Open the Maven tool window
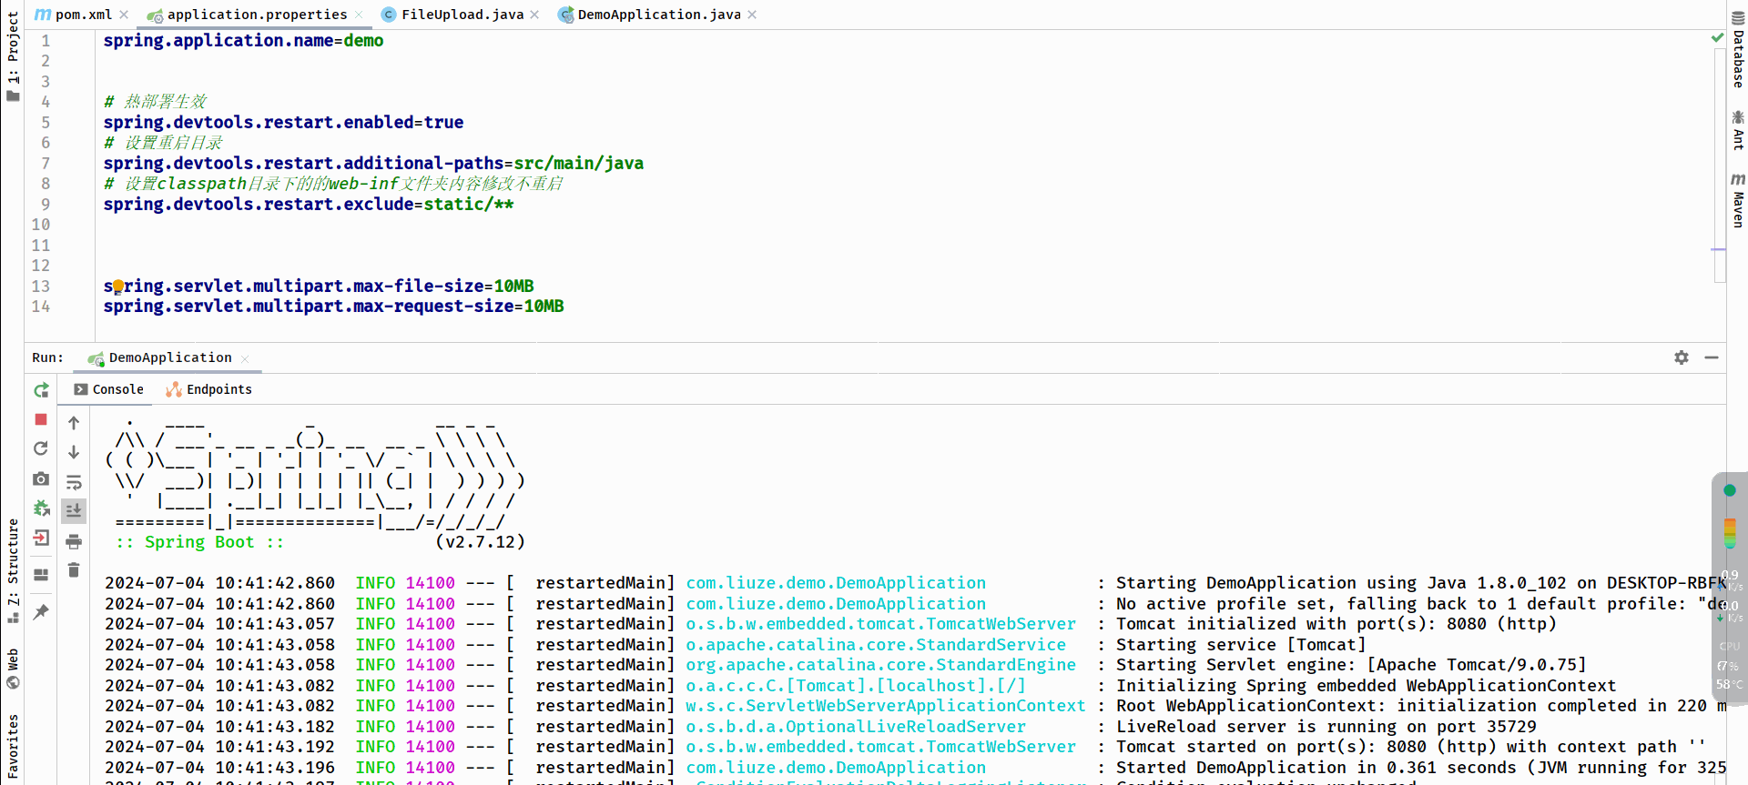1748x785 pixels. pyautogui.click(x=1738, y=200)
